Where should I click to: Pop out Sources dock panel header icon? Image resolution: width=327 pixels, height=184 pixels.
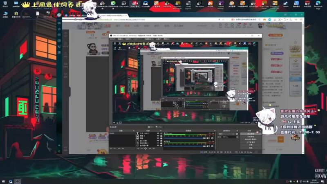pos(161,131)
